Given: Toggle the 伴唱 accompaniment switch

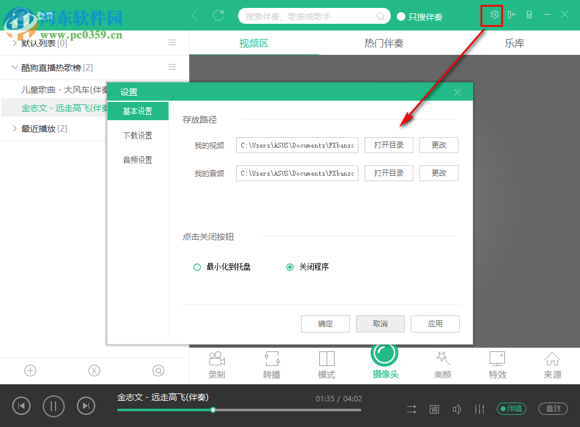Looking at the screenshot, I should 511,409.
